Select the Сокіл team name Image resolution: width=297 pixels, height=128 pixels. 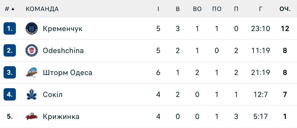53,94
